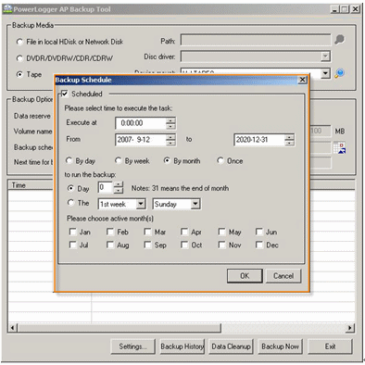This screenshot has height=365, width=365.
Task: Select the By week radio button
Action: [118, 160]
